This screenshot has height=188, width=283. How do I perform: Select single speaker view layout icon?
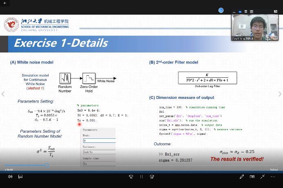240,12
